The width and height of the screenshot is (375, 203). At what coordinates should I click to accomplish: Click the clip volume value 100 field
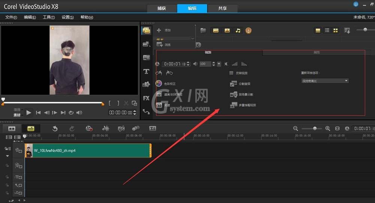point(205,64)
